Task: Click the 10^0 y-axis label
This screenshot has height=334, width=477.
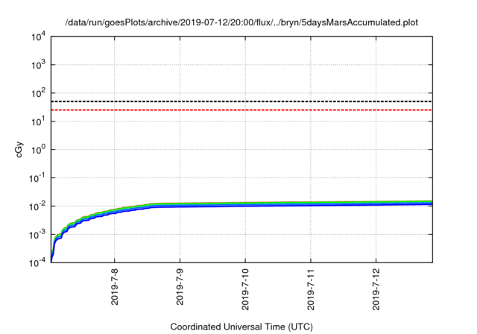Action: click(x=39, y=149)
